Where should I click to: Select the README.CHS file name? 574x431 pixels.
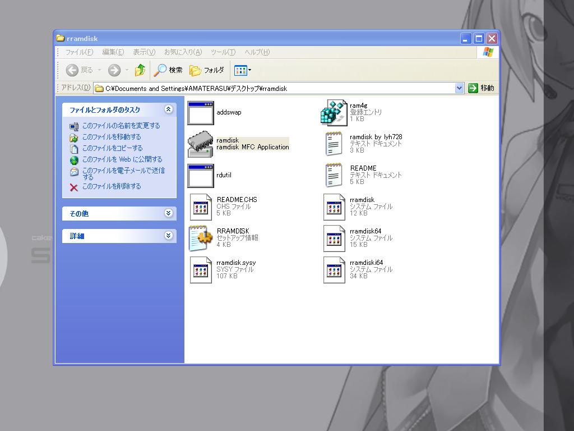click(237, 200)
